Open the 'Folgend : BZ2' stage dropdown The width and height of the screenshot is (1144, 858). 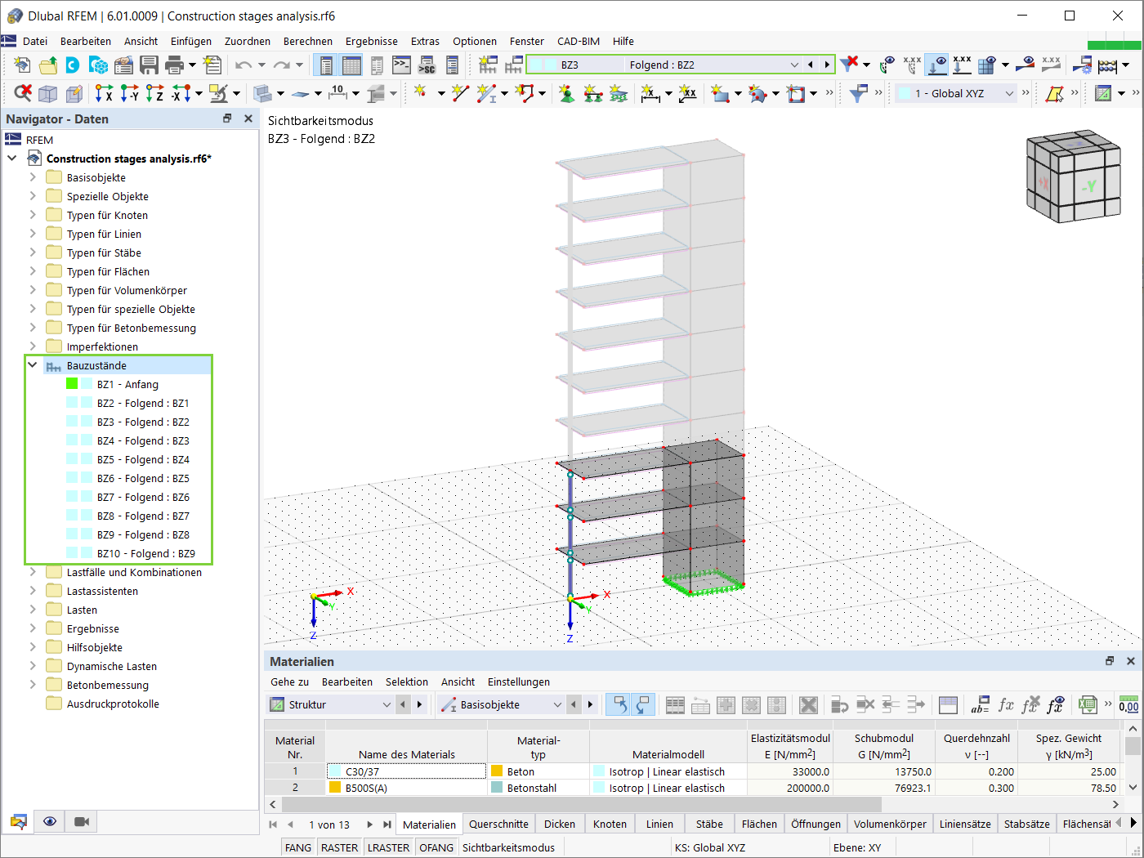(x=794, y=64)
